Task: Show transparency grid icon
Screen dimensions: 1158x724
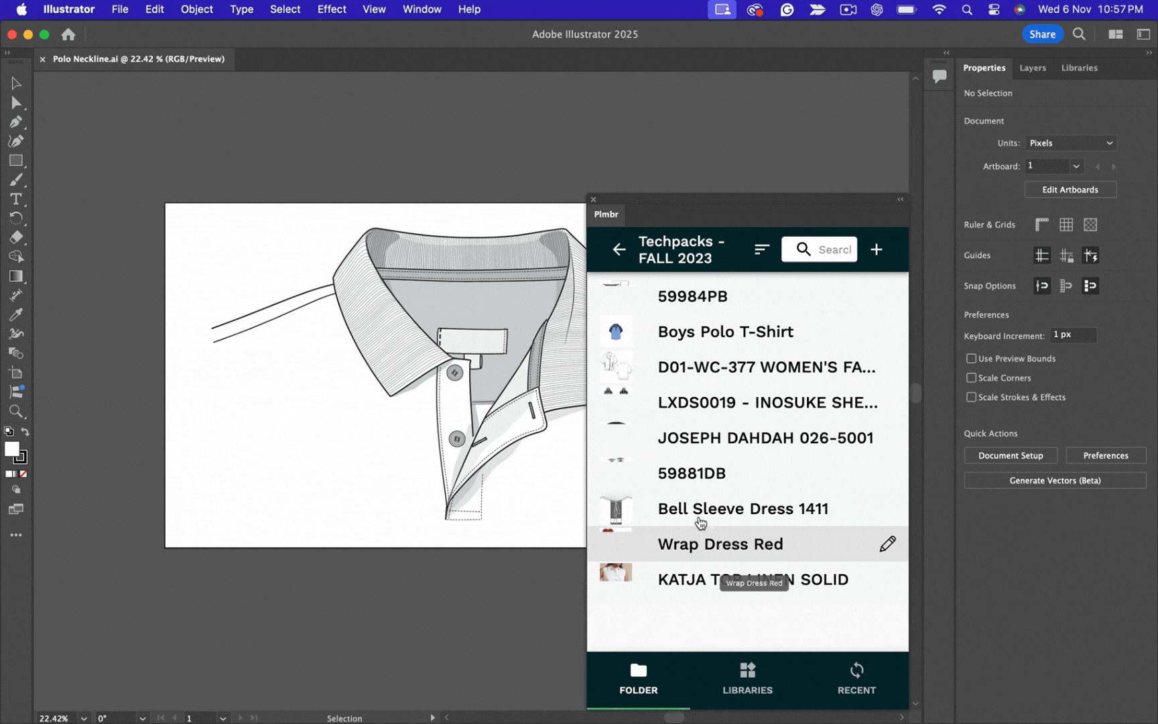Action: pyautogui.click(x=1090, y=225)
